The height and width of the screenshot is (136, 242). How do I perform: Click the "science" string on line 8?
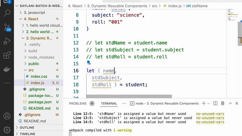point(129,15)
